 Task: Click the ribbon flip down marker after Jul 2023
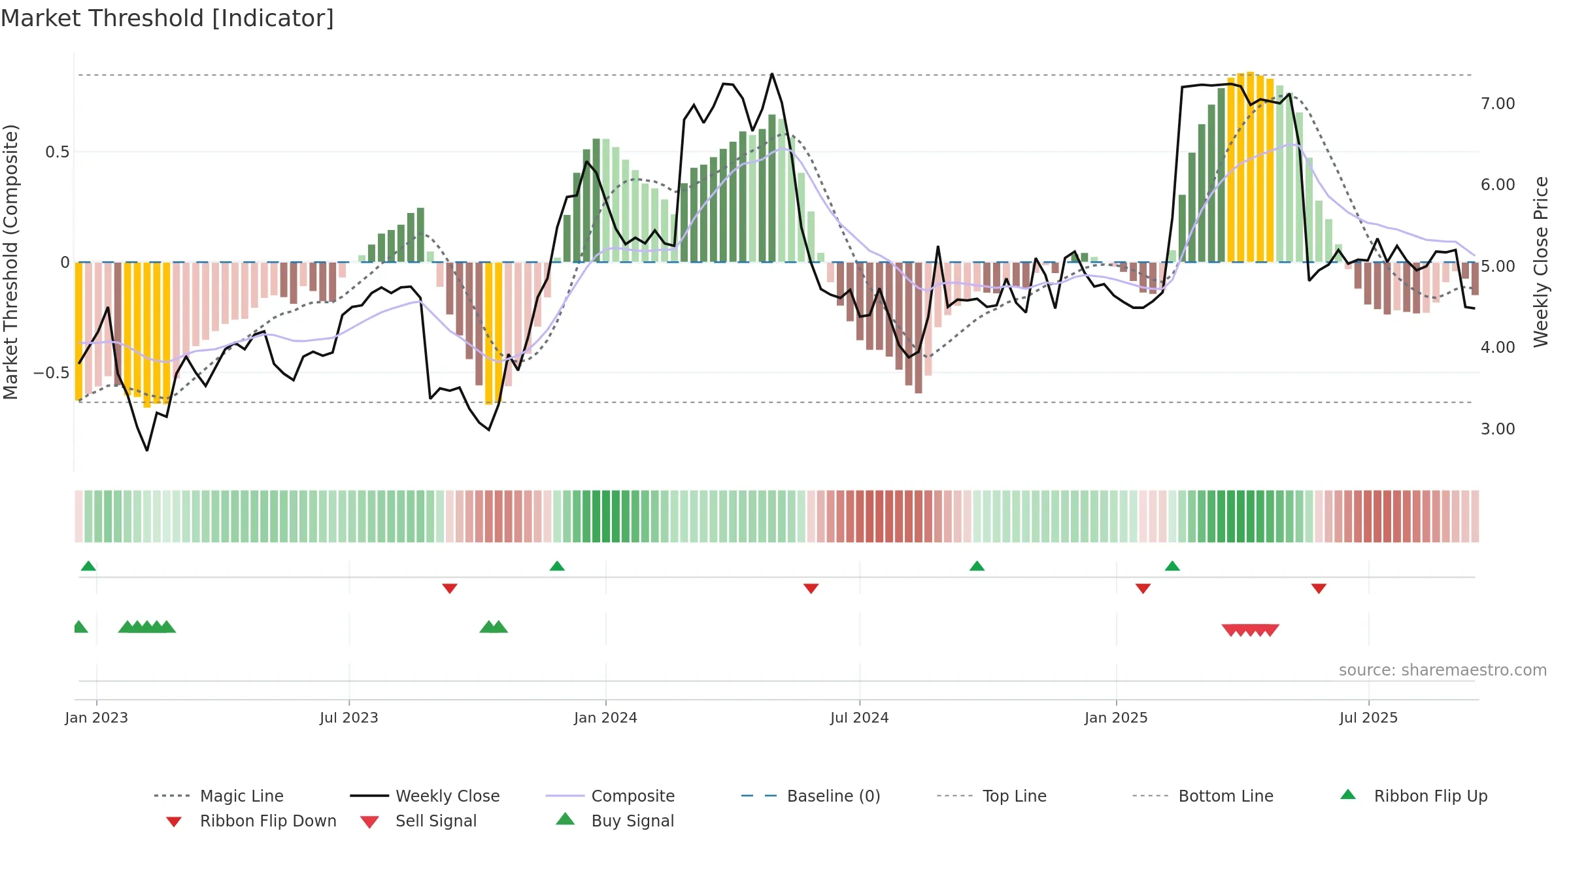(x=450, y=589)
